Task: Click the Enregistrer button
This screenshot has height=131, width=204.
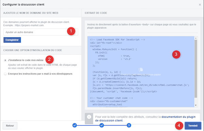Action: pyautogui.click(x=12, y=40)
